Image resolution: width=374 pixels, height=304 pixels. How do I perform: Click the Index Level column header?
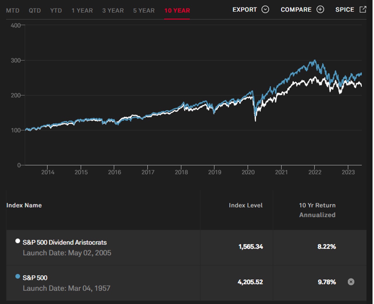(x=246, y=205)
